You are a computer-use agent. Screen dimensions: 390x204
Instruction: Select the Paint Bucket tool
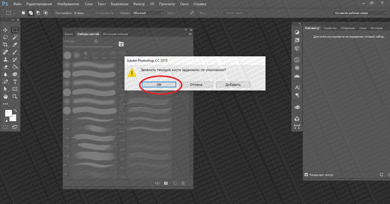coord(15,67)
